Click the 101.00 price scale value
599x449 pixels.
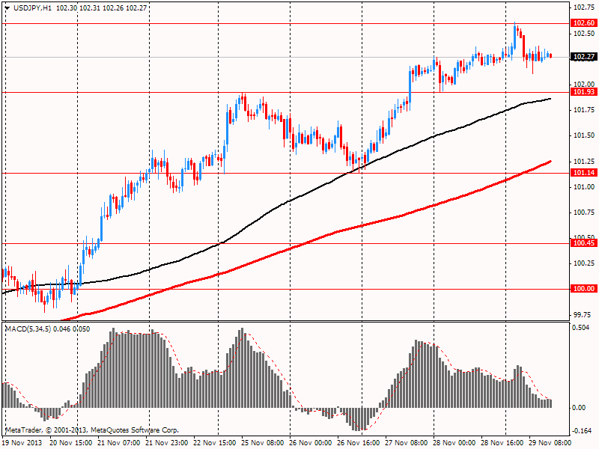[584, 186]
